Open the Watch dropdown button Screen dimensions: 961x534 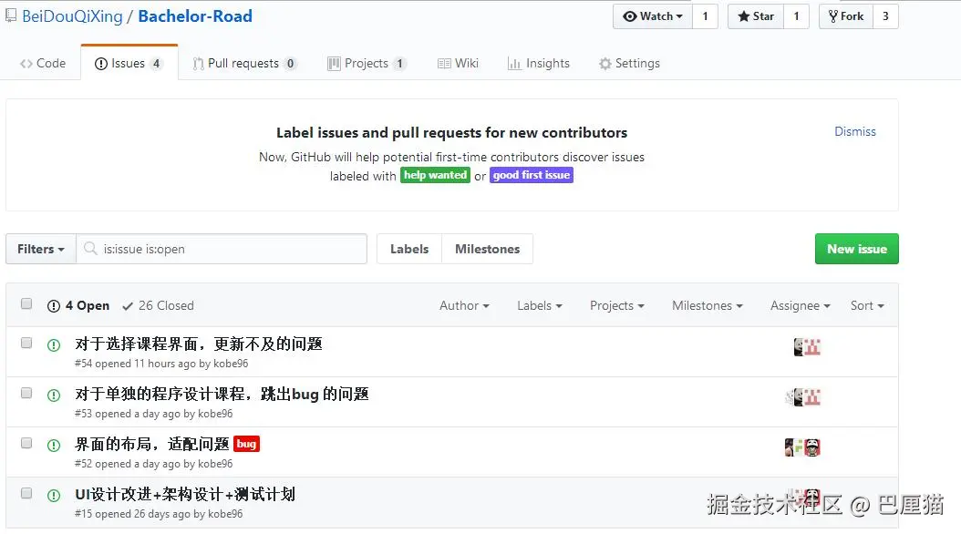pyautogui.click(x=653, y=16)
